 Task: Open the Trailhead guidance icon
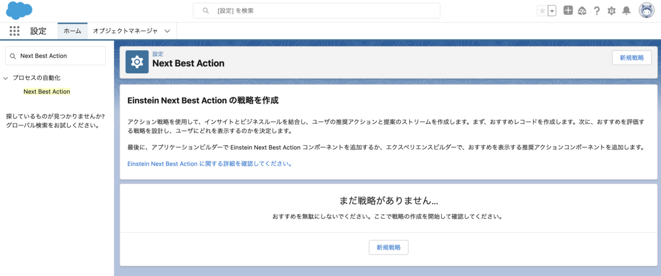(582, 10)
